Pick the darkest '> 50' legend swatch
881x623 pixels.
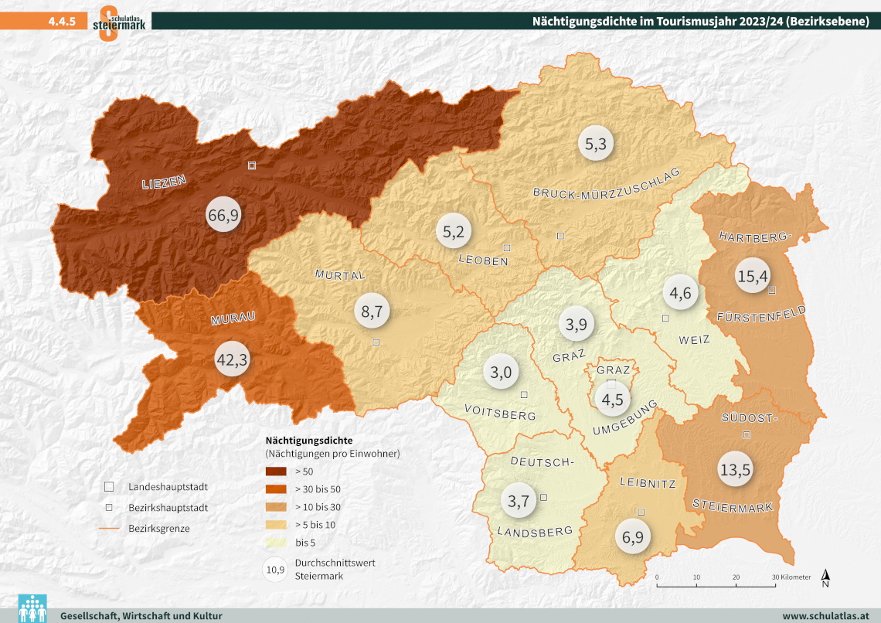(276, 471)
